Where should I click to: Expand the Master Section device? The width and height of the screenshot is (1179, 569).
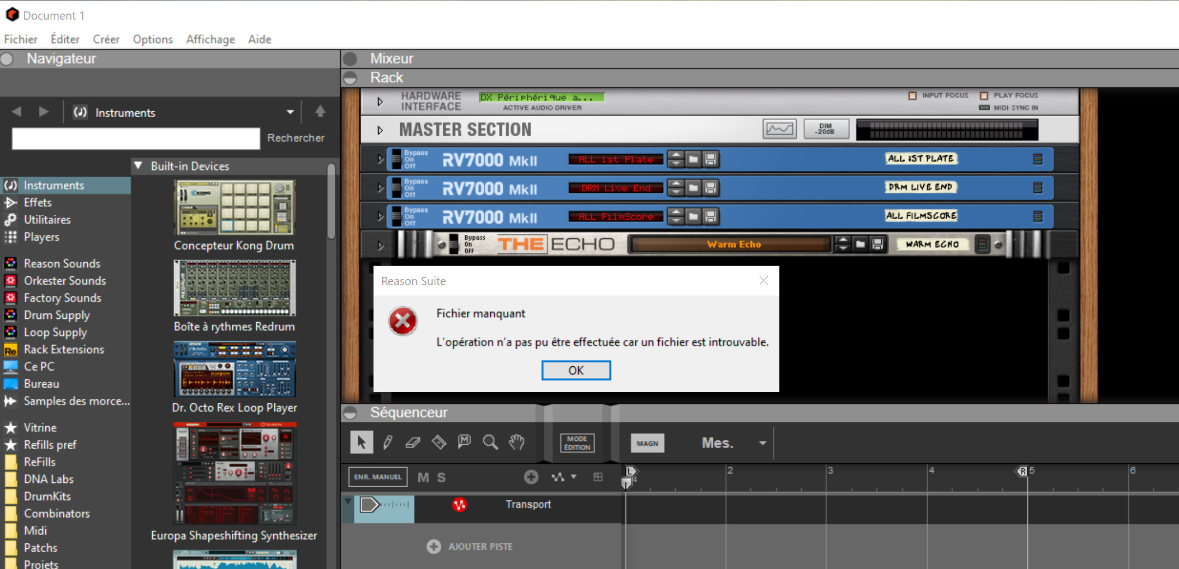(x=380, y=130)
